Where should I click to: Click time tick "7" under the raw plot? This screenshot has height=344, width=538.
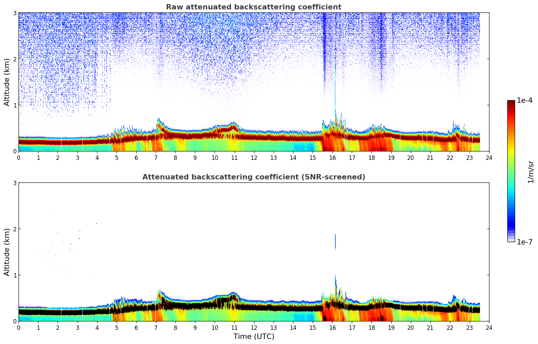coord(156,157)
